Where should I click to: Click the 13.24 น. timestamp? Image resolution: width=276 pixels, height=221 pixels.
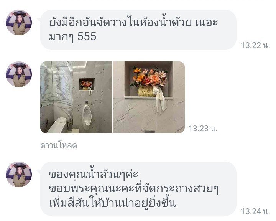pyautogui.click(x=255, y=211)
